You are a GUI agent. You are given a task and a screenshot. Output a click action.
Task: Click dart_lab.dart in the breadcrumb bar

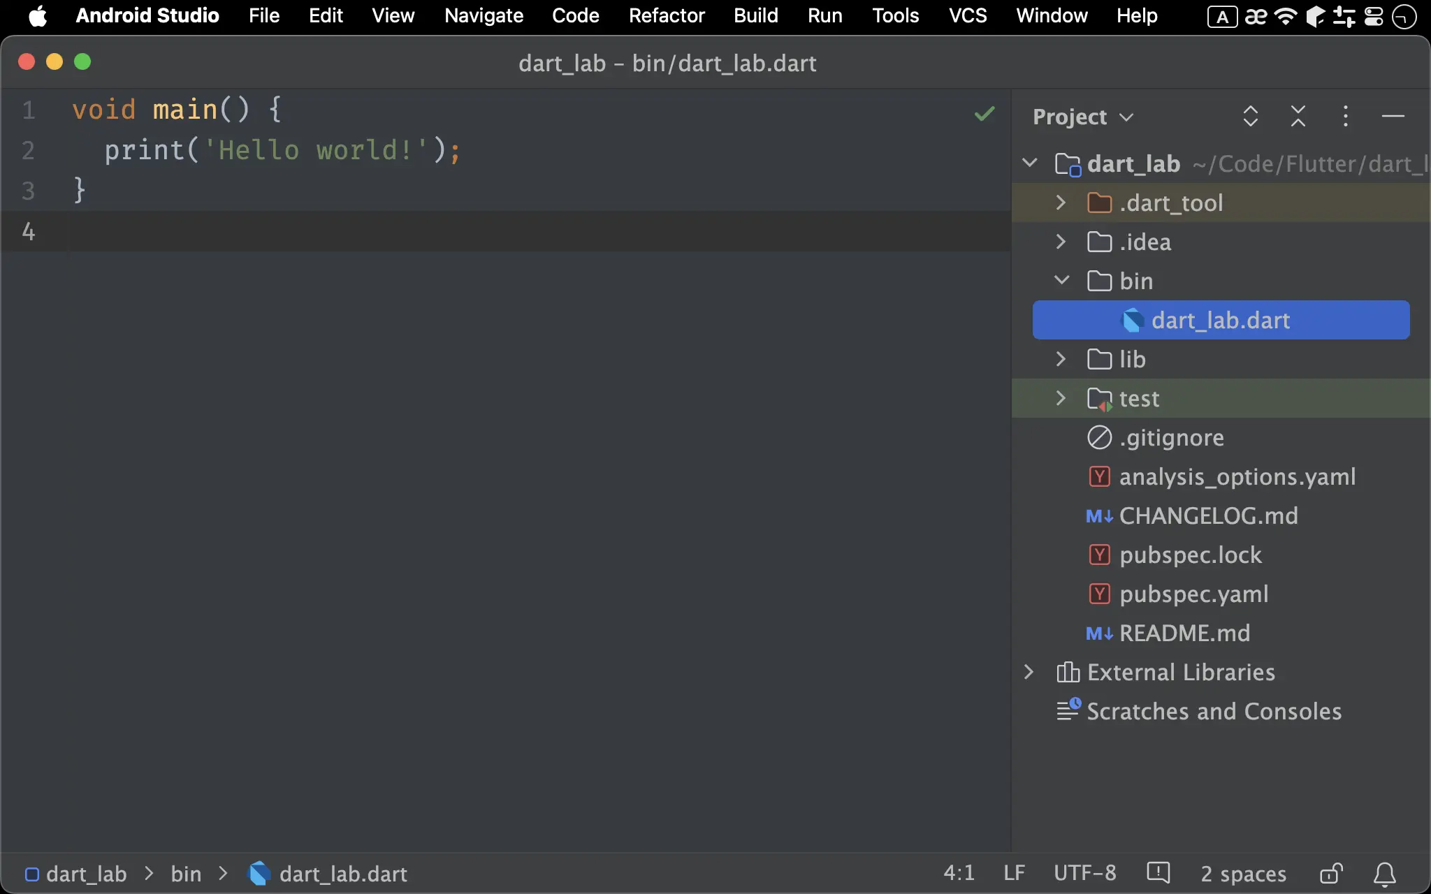[x=343, y=874]
